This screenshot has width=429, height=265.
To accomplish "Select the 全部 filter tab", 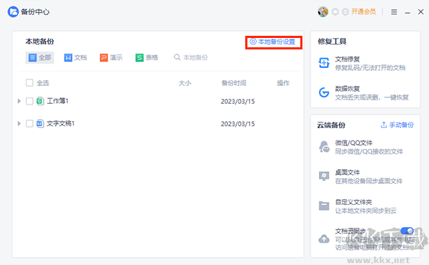I will (x=39, y=57).
